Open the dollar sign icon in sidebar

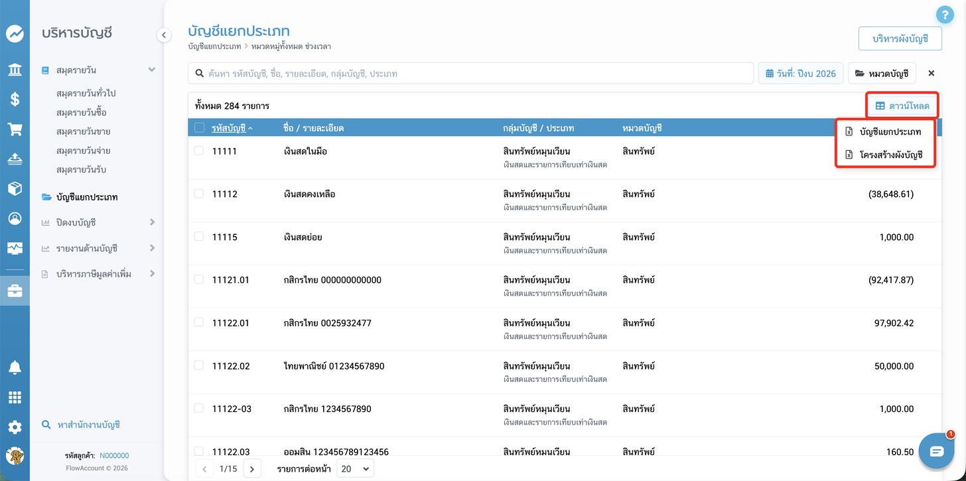(15, 100)
